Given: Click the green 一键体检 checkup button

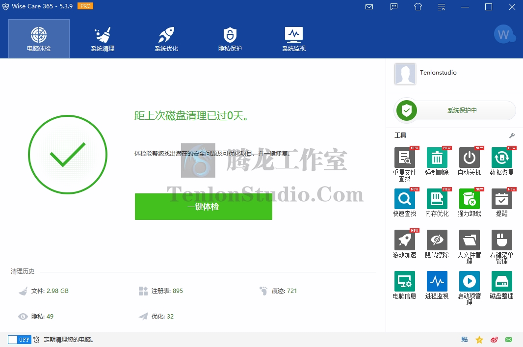Looking at the screenshot, I should [x=204, y=207].
